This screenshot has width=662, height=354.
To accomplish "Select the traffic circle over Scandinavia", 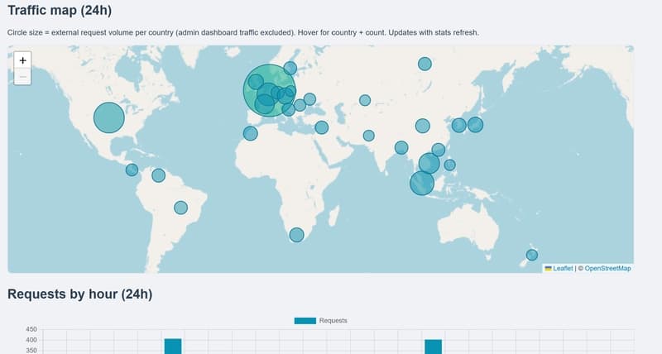I will [290, 68].
